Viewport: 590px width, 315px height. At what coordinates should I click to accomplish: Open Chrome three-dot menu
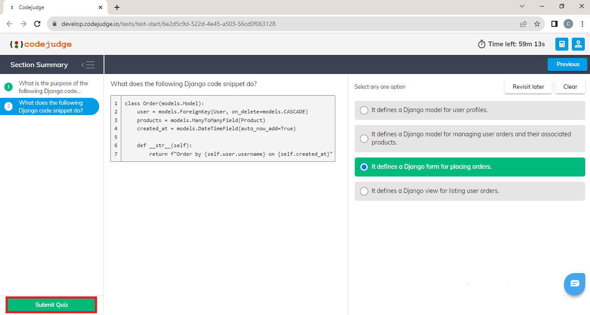pyautogui.click(x=582, y=24)
